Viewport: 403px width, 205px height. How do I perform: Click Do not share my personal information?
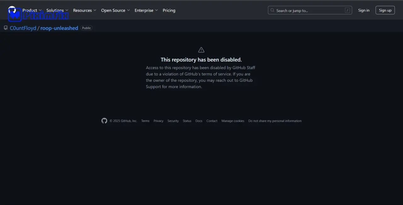click(275, 121)
